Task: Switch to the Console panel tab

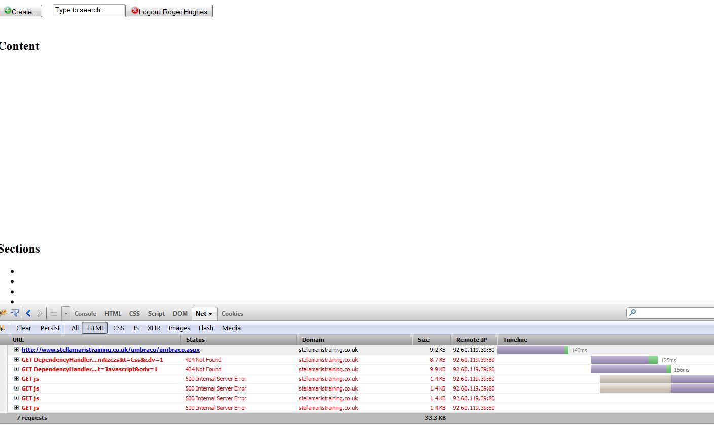Action: (85, 313)
